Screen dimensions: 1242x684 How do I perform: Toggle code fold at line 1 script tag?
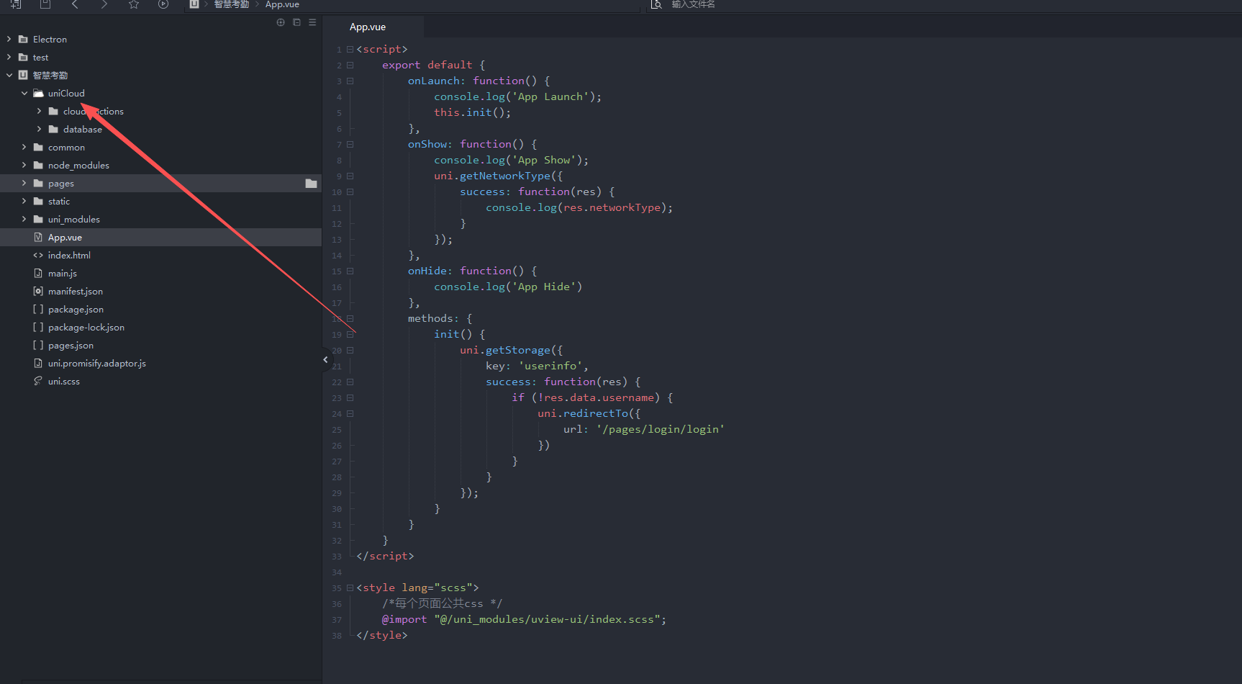pos(350,50)
